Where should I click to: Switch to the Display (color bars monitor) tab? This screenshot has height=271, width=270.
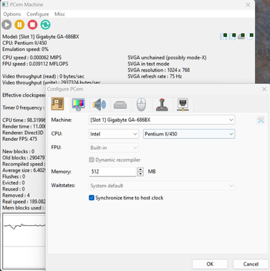point(78,104)
